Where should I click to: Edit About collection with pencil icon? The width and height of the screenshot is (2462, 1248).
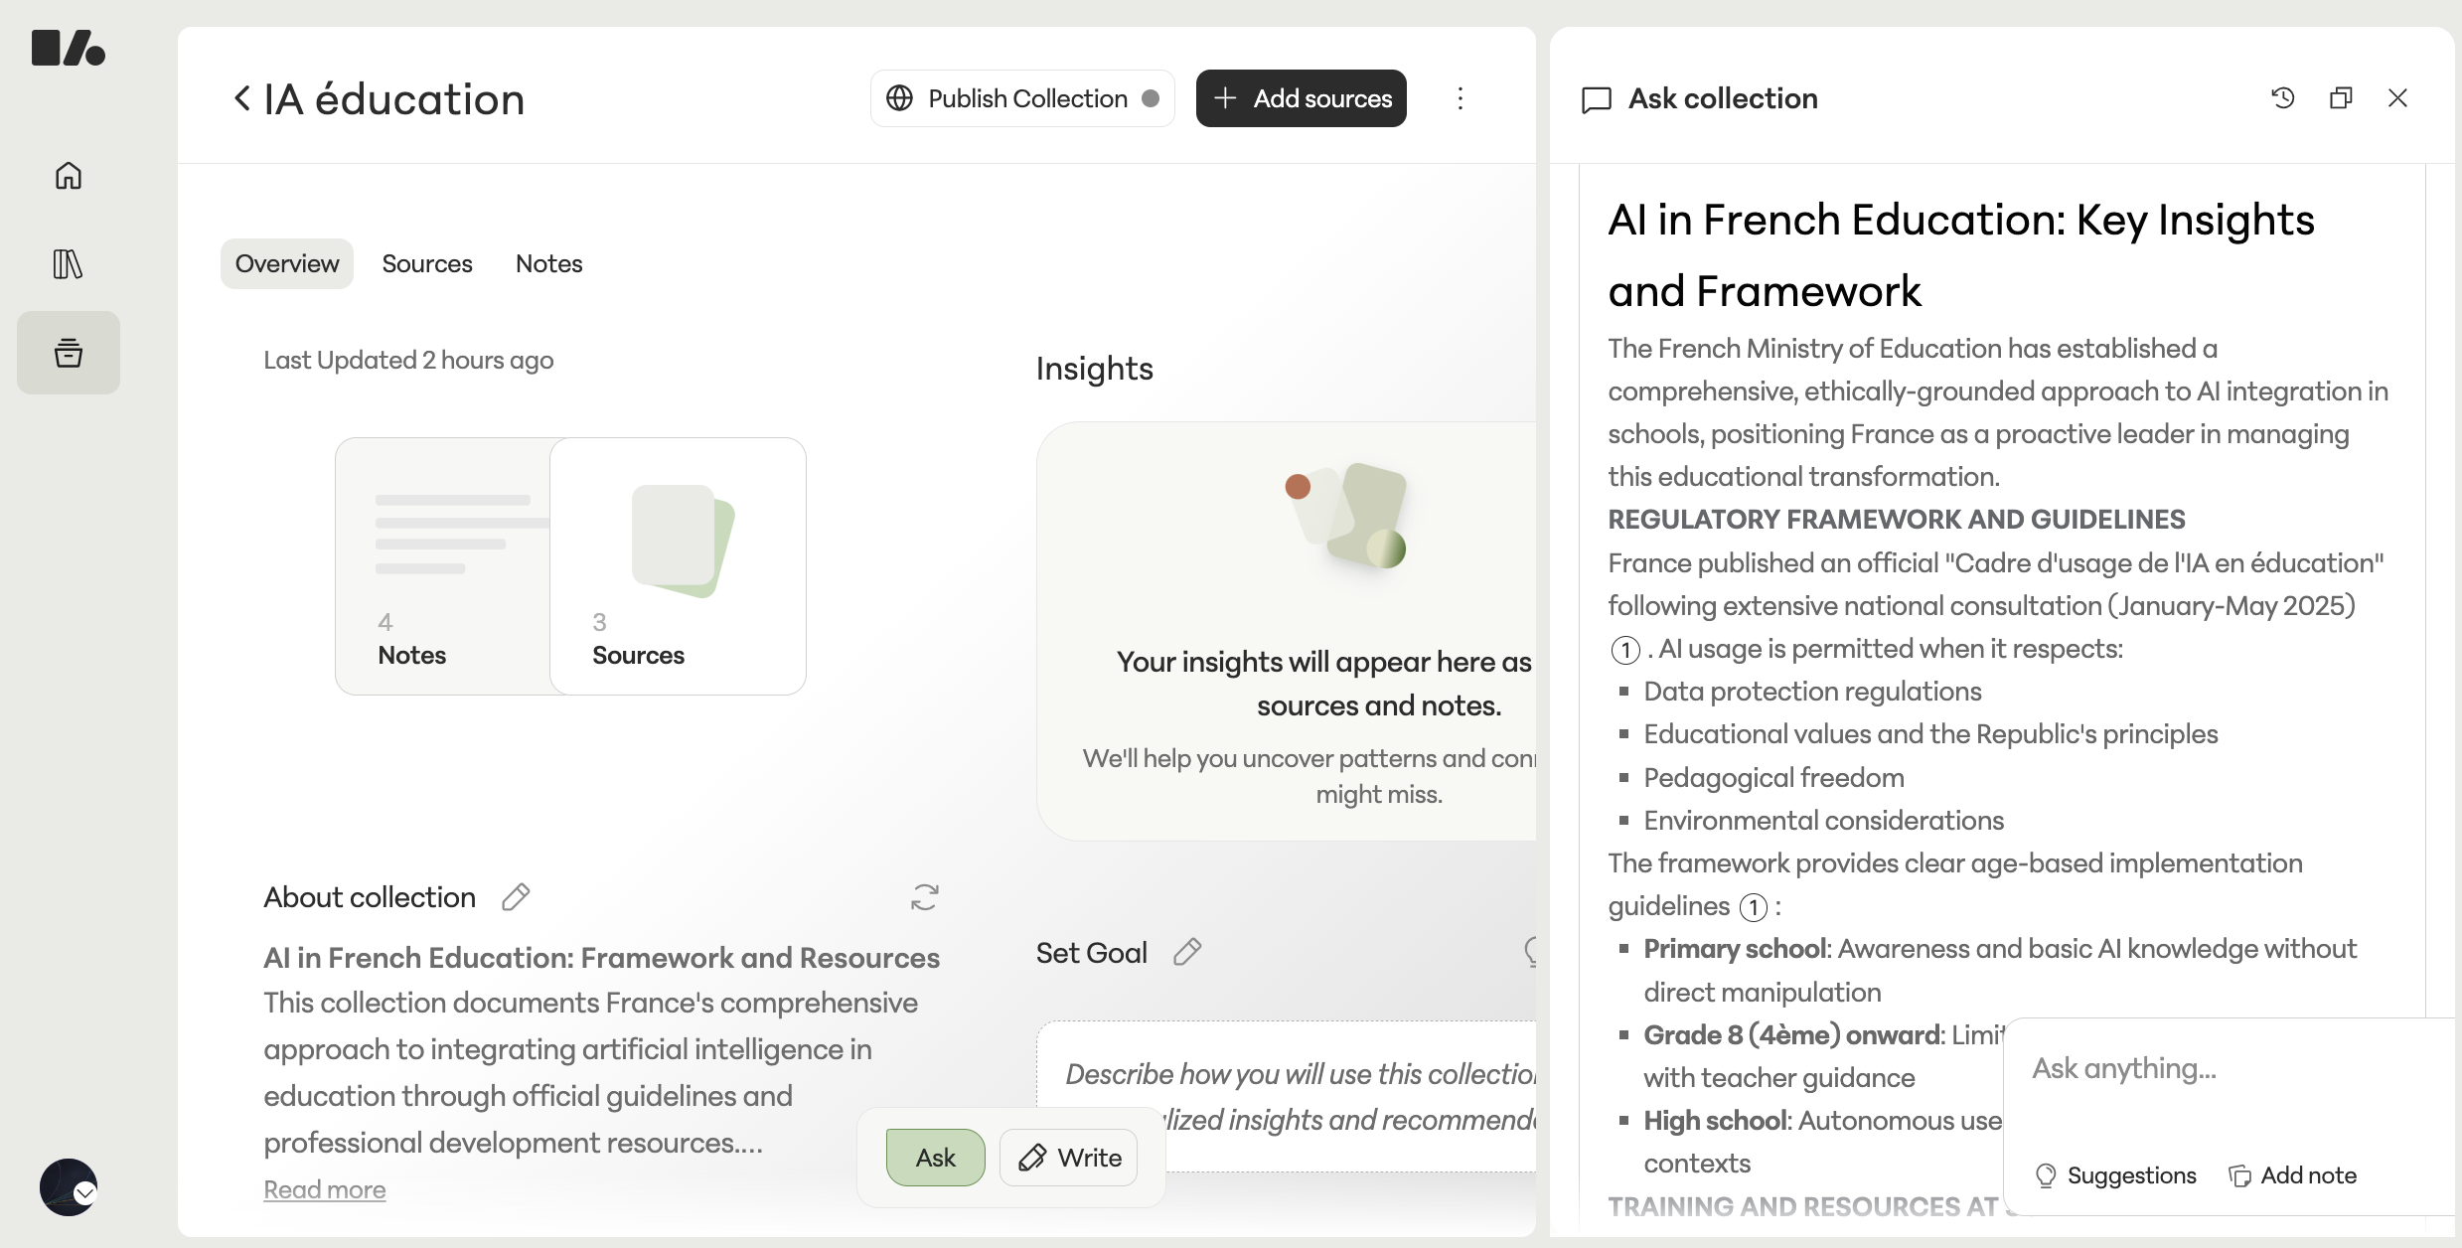click(516, 897)
